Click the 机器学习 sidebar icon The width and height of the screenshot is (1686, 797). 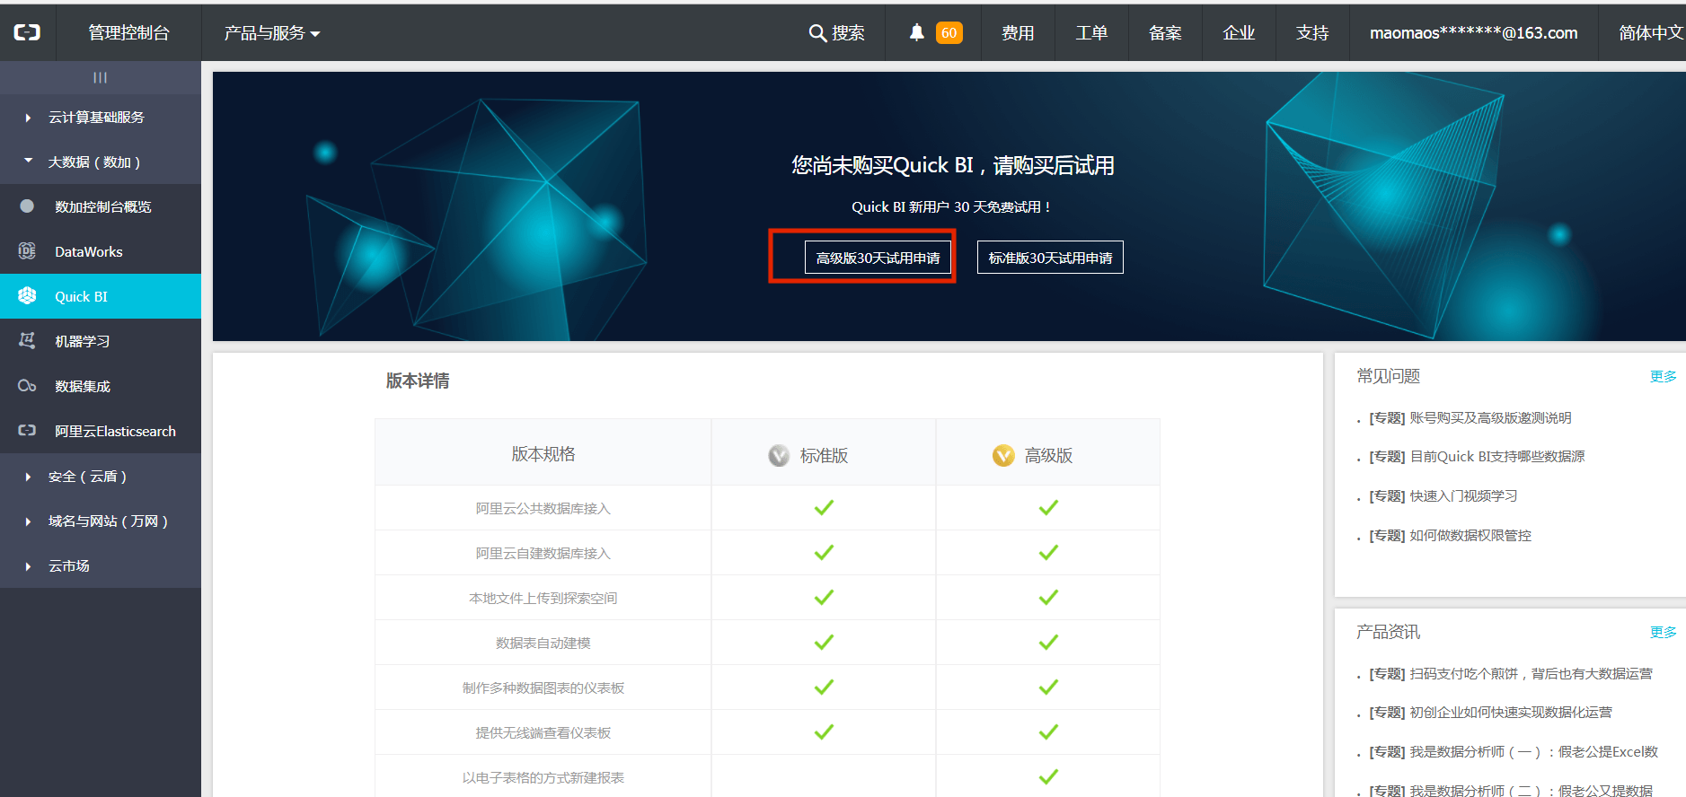(x=27, y=341)
